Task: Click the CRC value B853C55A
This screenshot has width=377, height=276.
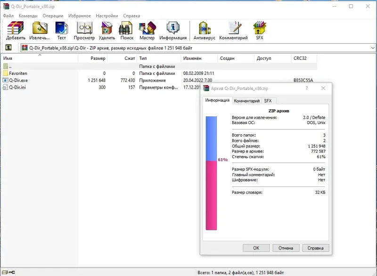Action: click(x=303, y=80)
